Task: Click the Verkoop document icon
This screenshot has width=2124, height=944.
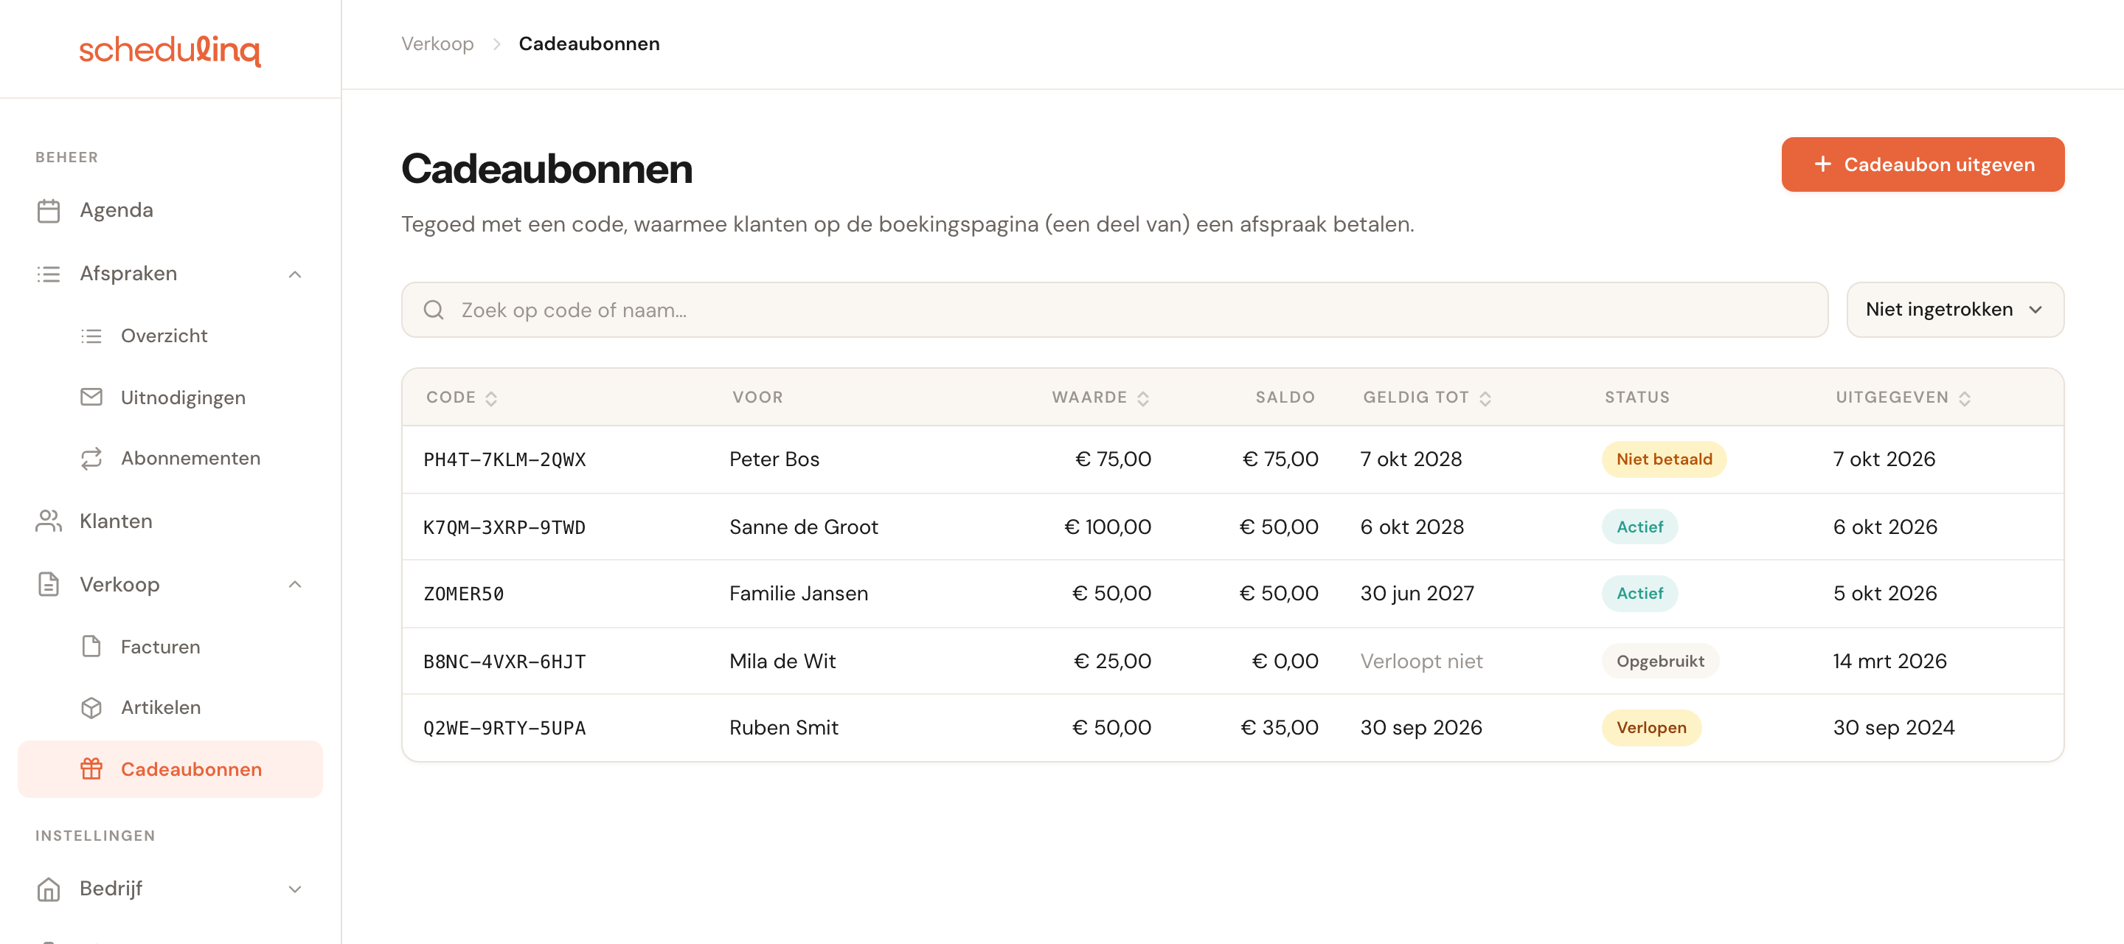Action: (49, 585)
